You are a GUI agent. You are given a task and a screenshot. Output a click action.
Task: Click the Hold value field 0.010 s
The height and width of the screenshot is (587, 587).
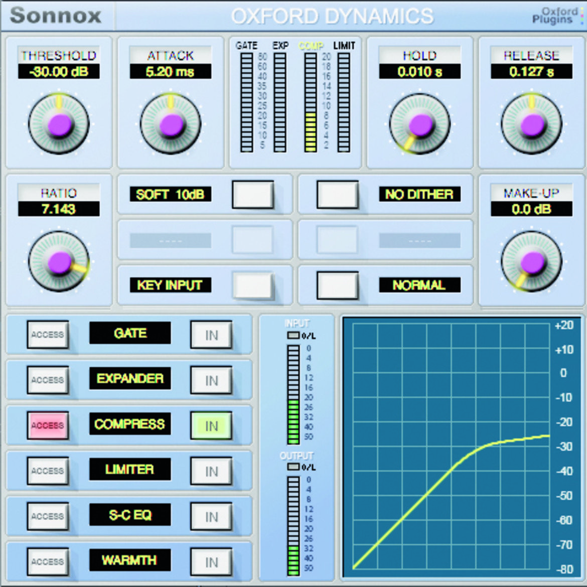click(x=419, y=71)
